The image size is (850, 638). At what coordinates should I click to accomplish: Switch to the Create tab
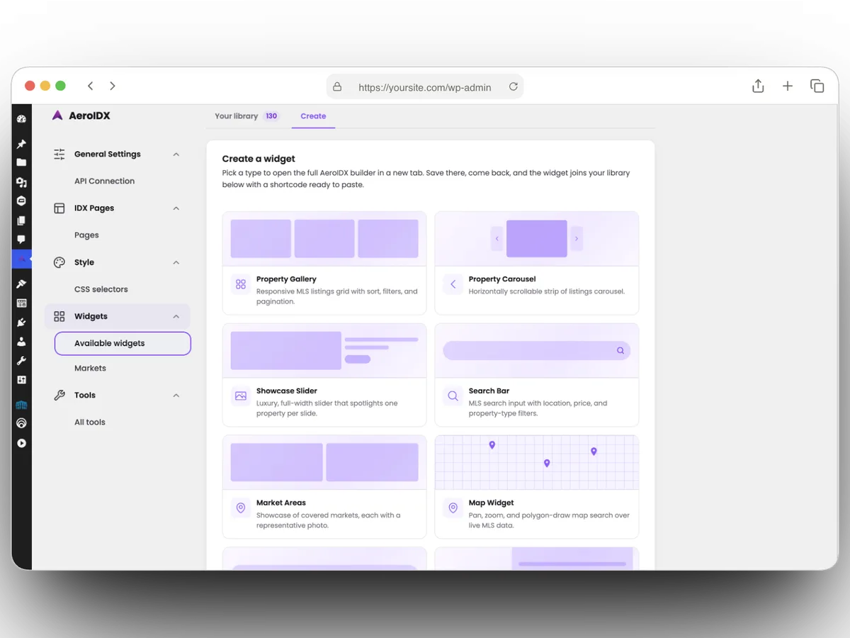click(x=313, y=116)
